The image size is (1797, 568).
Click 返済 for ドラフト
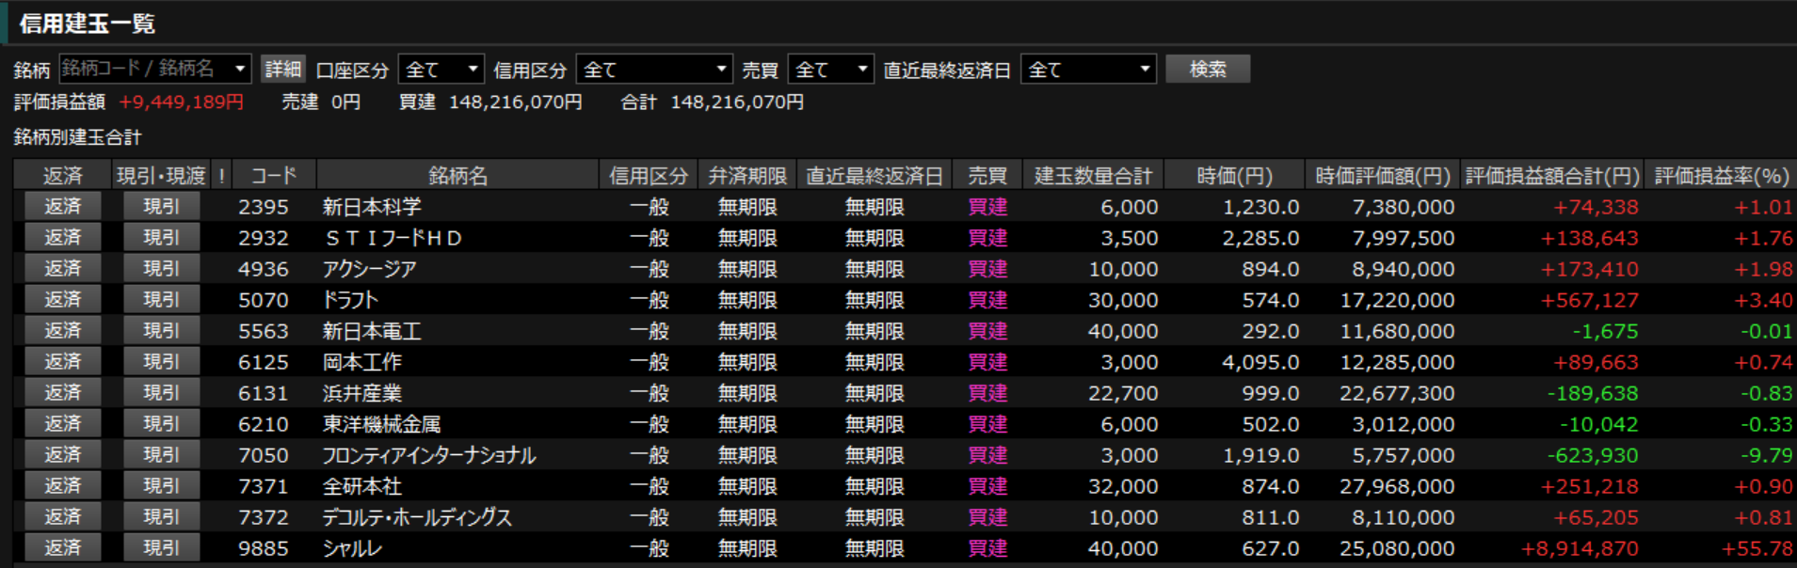click(62, 299)
